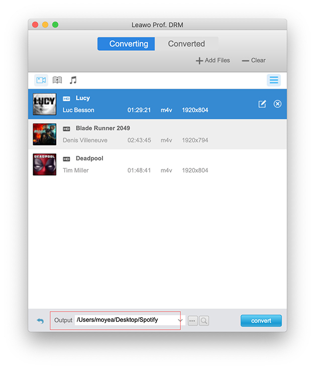Open output folder with magnifier icon
The height and width of the screenshot is (369, 315).
[204, 321]
